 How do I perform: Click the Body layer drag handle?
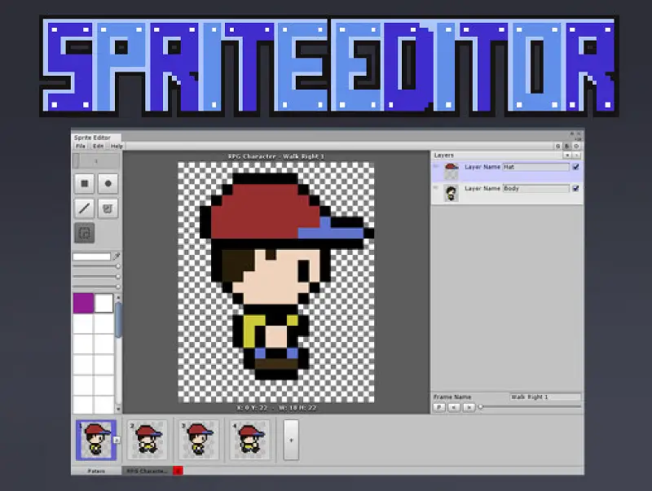(436, 188)
